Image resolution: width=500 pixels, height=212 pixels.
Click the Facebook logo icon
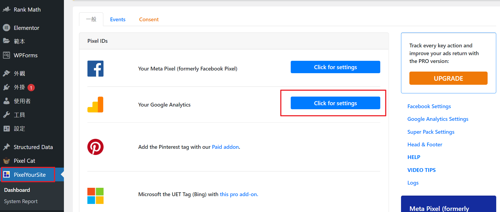95,69
